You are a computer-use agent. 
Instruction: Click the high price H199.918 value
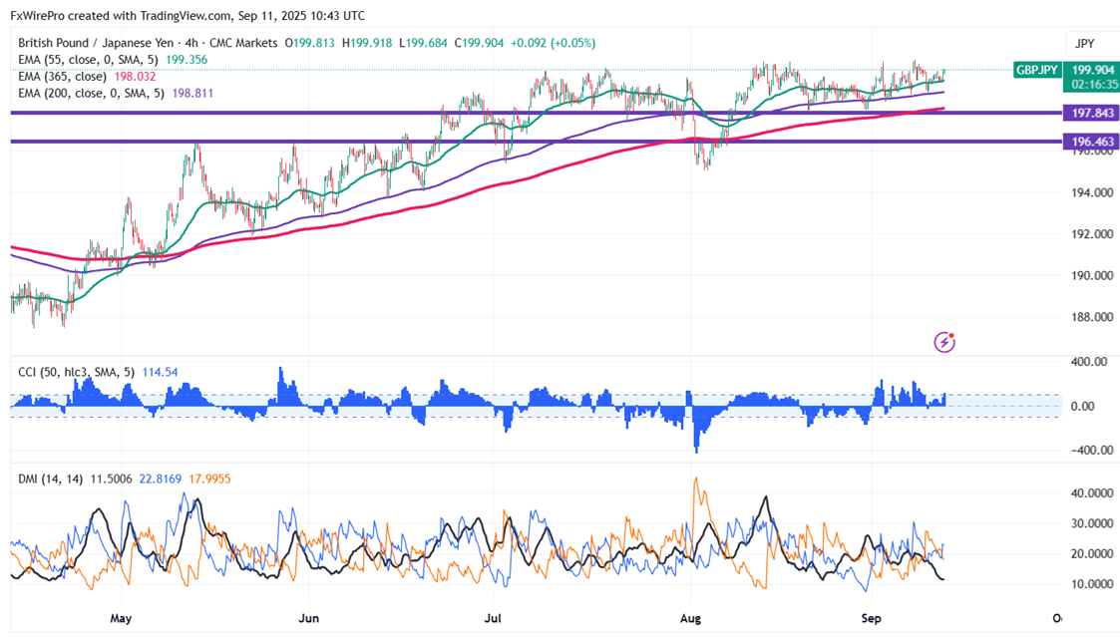coord(367,43)
